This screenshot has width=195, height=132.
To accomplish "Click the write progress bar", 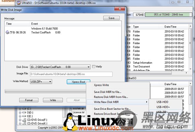I will 45,91.
